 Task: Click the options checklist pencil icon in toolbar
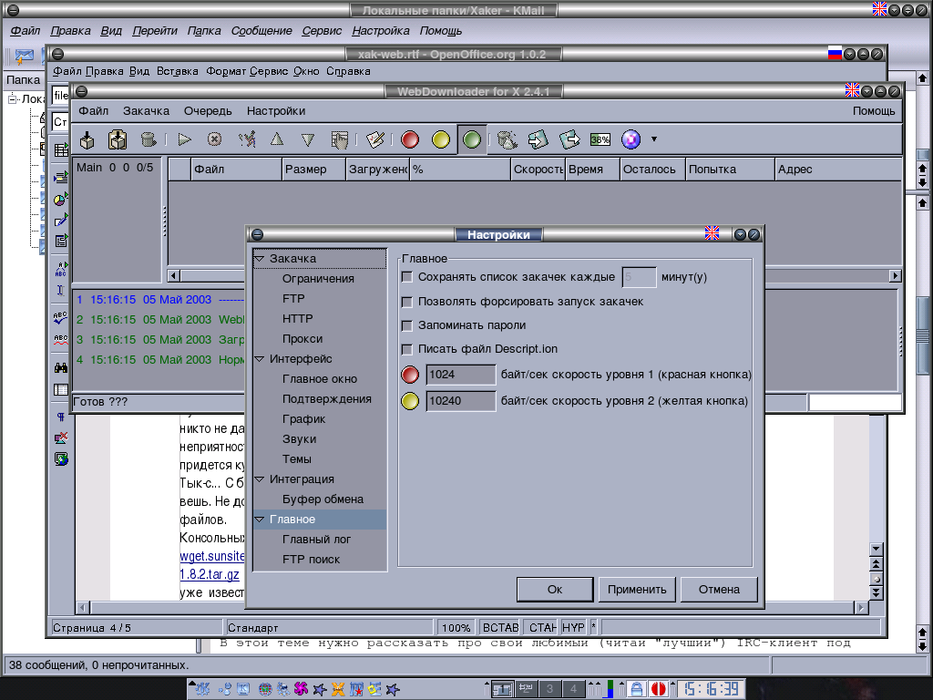click(x=375, y=139)
